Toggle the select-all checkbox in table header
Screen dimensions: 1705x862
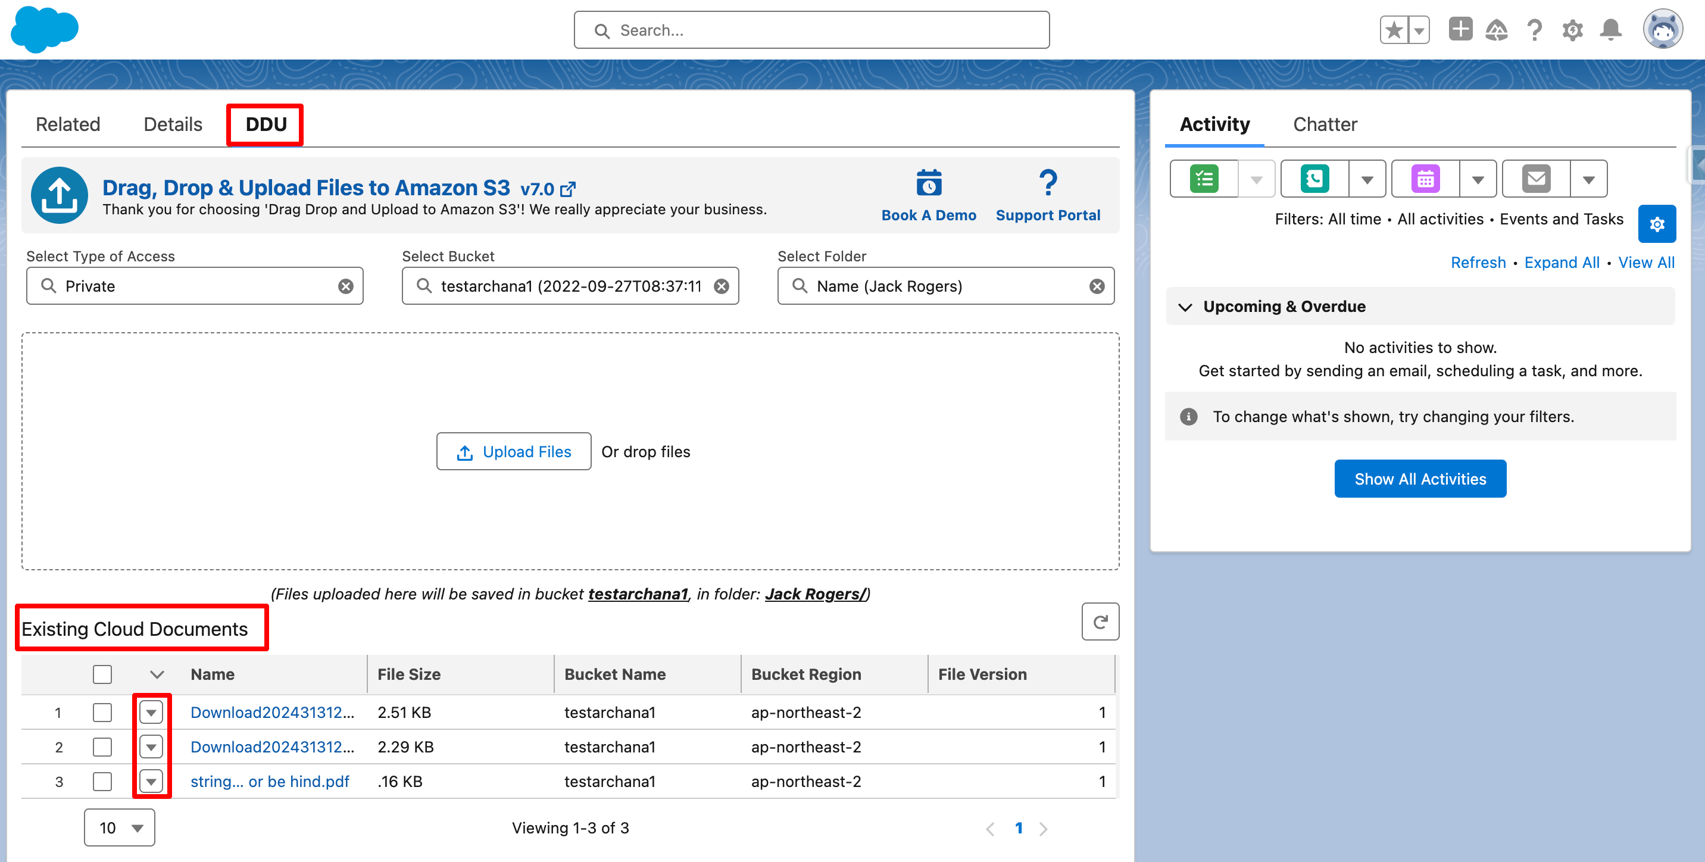point(102,674)
